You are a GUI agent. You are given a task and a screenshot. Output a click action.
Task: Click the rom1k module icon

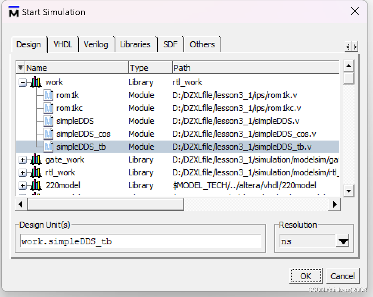pos(48,95)
